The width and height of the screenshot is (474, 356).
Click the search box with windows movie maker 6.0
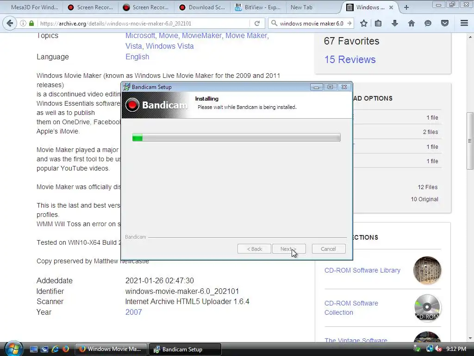[312, 23]
